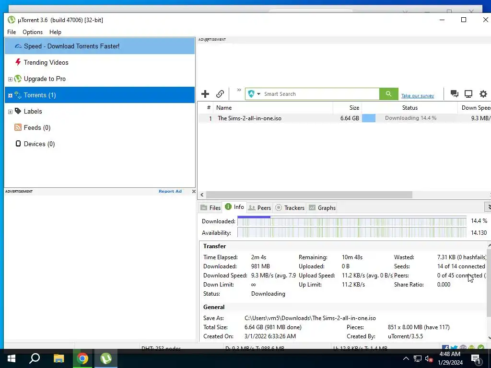This screenshot has width=491, height=368.
Task: Click the Seeds value 14 of 14 connected
Action: point(461,266)
